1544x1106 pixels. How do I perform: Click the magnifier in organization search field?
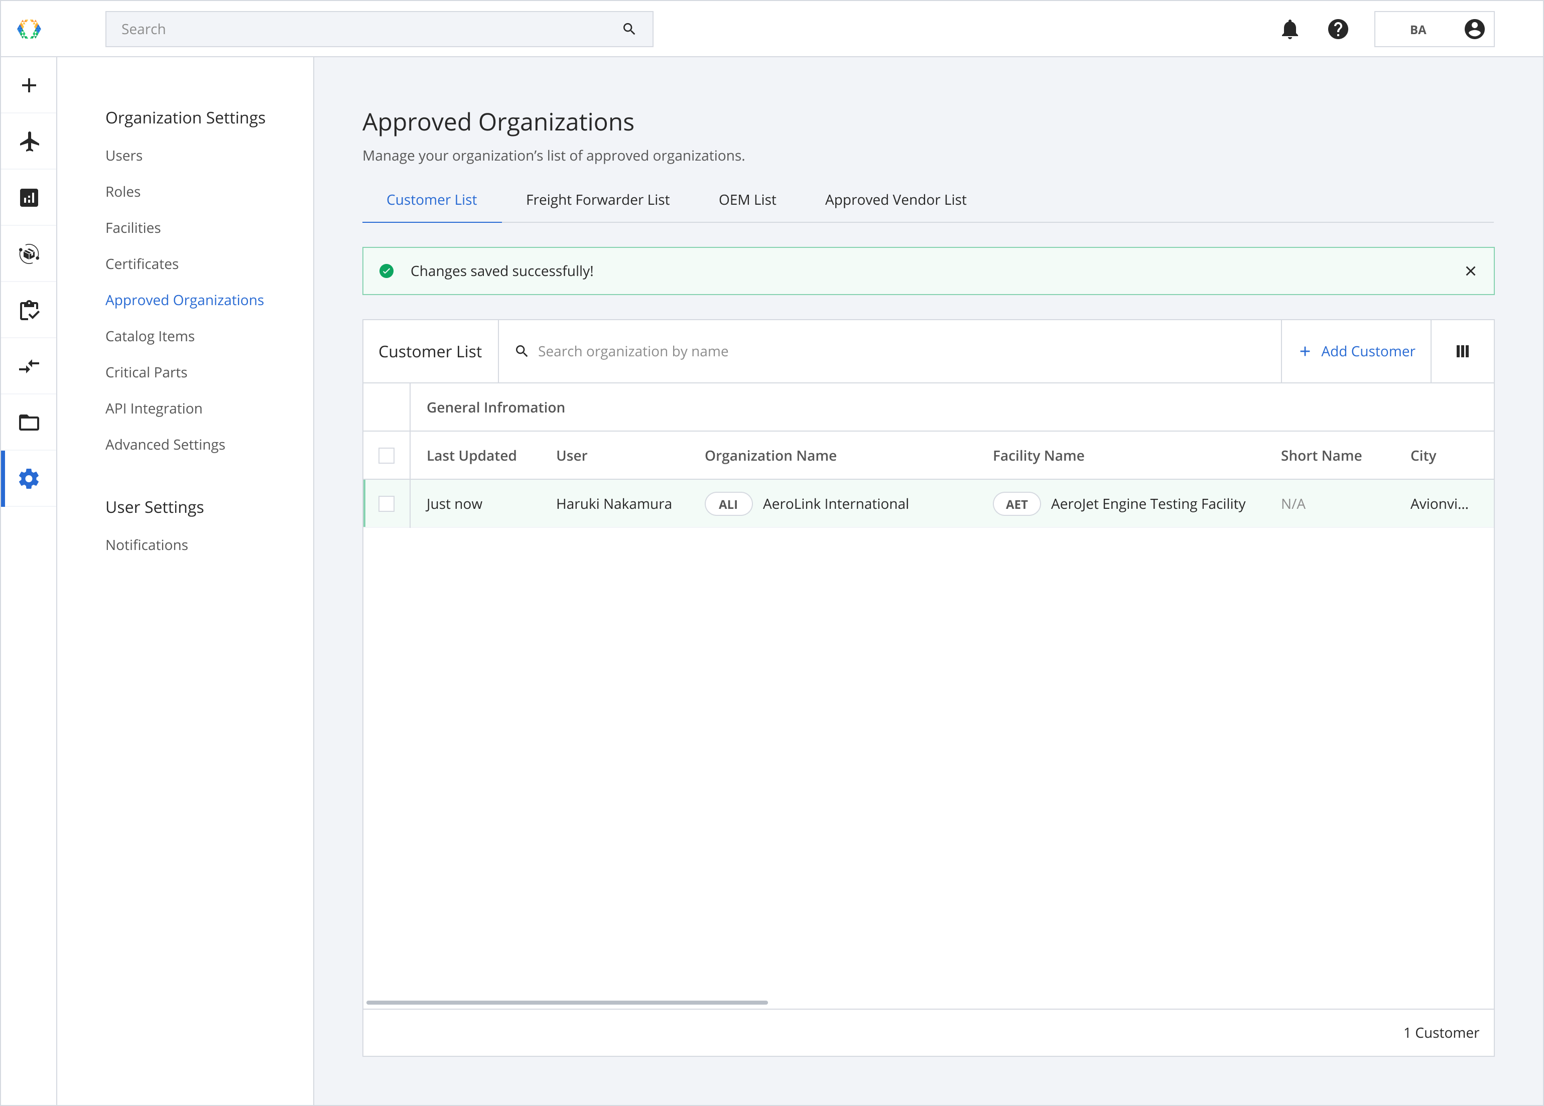[522, 351]
